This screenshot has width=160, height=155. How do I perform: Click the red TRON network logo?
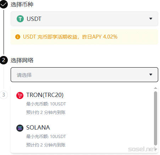[20, 96]
